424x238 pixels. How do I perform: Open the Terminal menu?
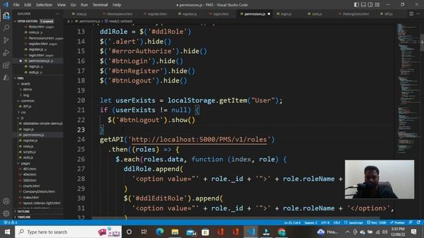(x=100, y=5)
